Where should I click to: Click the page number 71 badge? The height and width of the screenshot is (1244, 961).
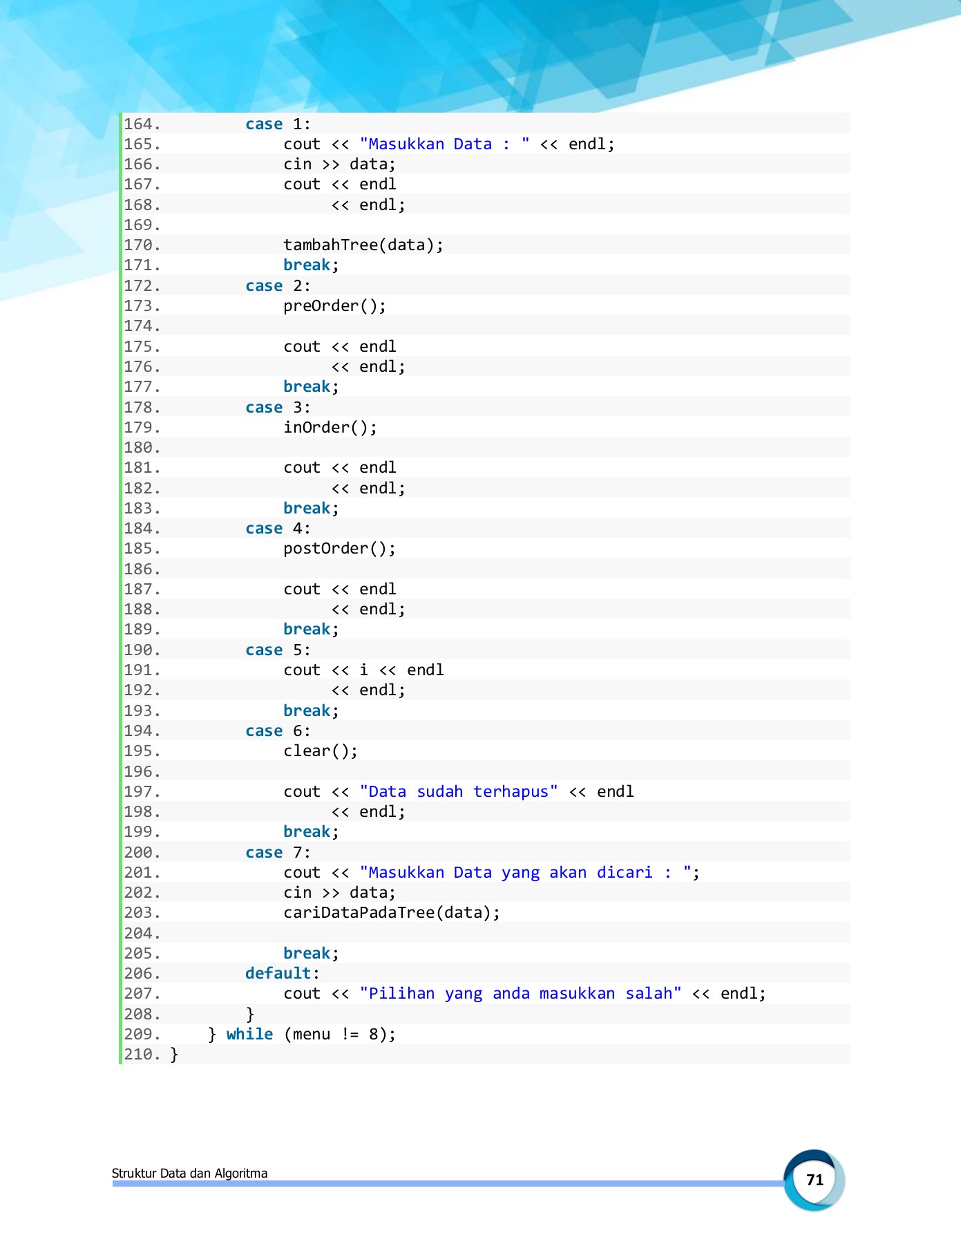click(x=815, y=1180)
